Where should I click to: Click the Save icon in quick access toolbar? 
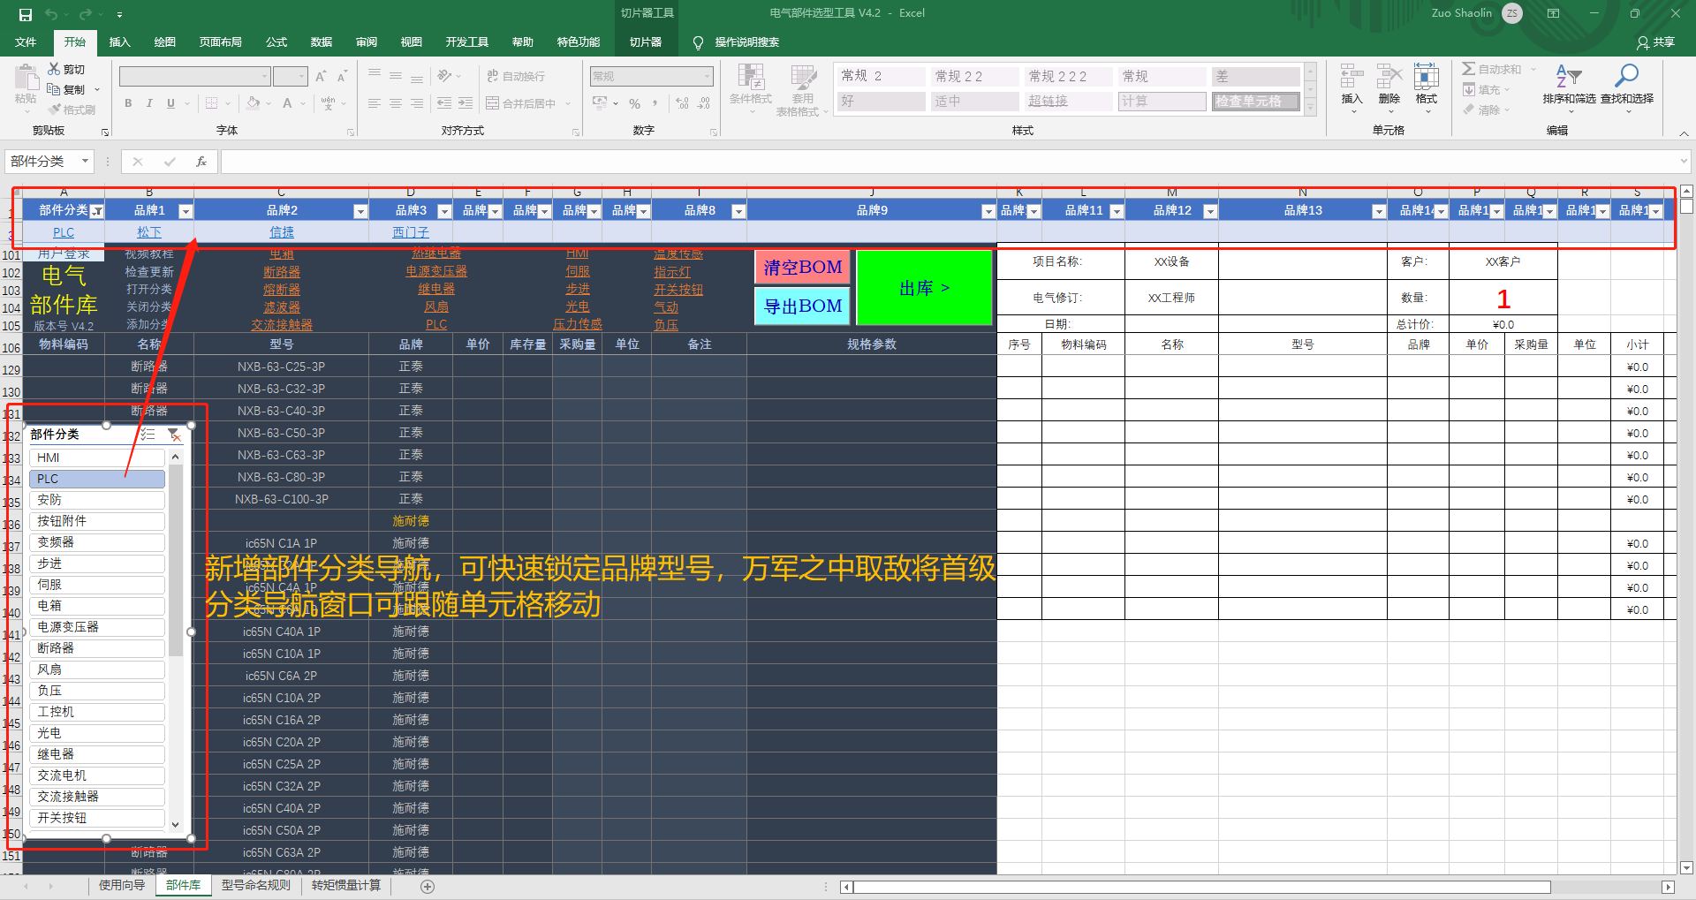(26, 14)
